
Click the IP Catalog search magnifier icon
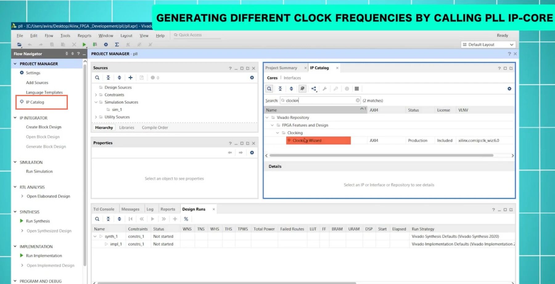click(x=269, y=89)
